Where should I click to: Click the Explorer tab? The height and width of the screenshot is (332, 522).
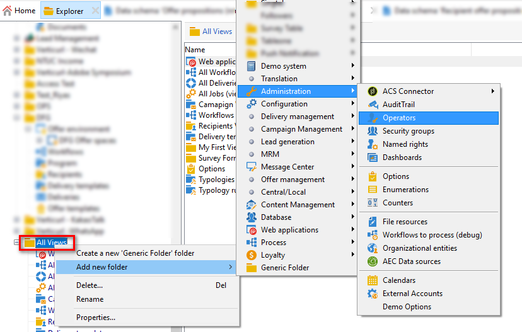[66, 11]
